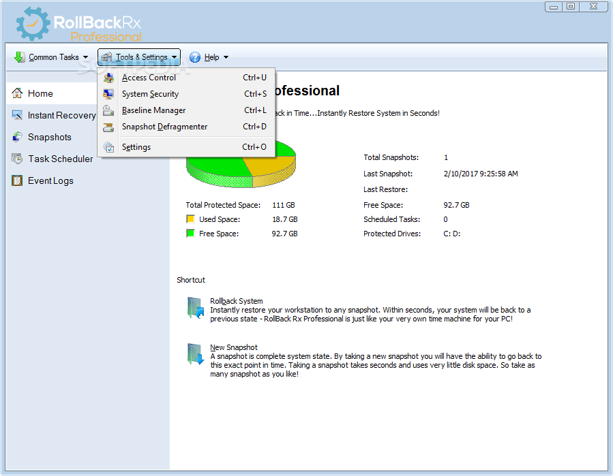Click the Settings gear menu icon
The width and height of the screenshot is (613, 476).
[x=108, y=147]
